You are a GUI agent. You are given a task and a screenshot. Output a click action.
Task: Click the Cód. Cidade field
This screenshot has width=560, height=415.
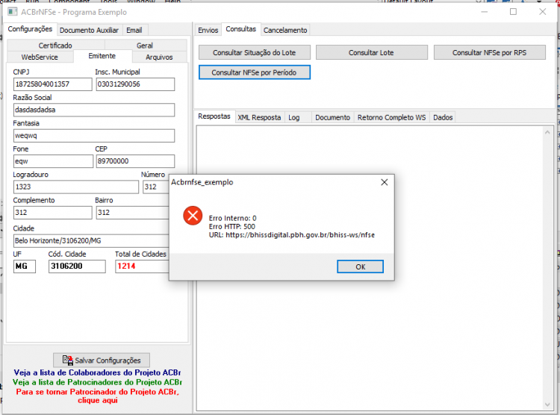pos(77,266)
